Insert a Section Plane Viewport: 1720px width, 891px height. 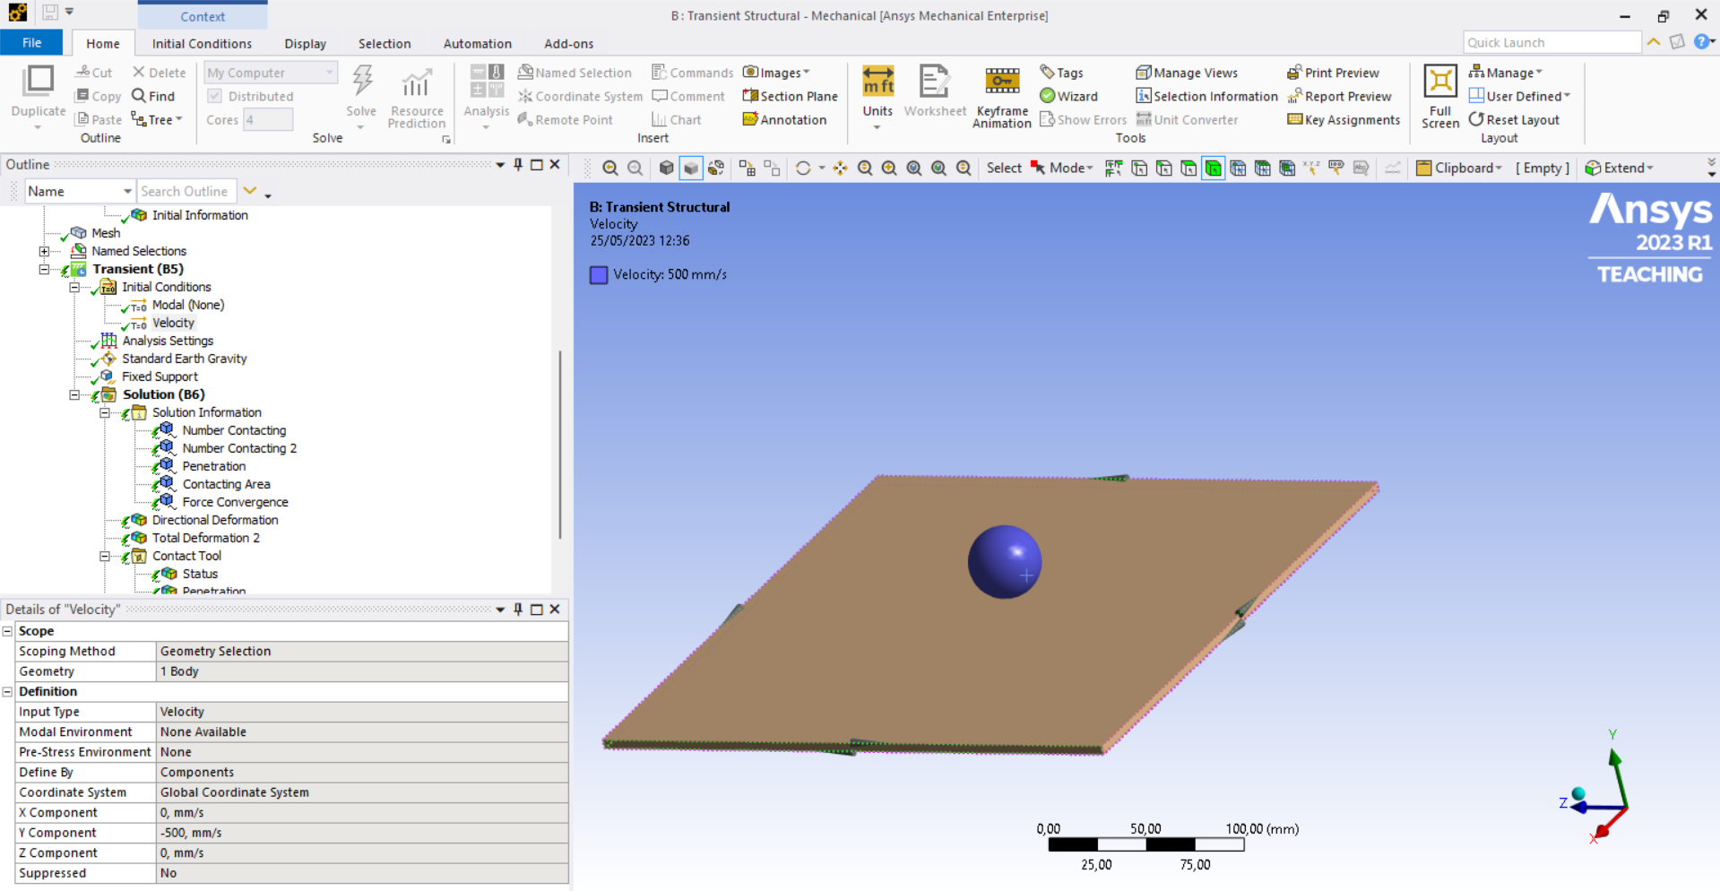coord(790,96)
